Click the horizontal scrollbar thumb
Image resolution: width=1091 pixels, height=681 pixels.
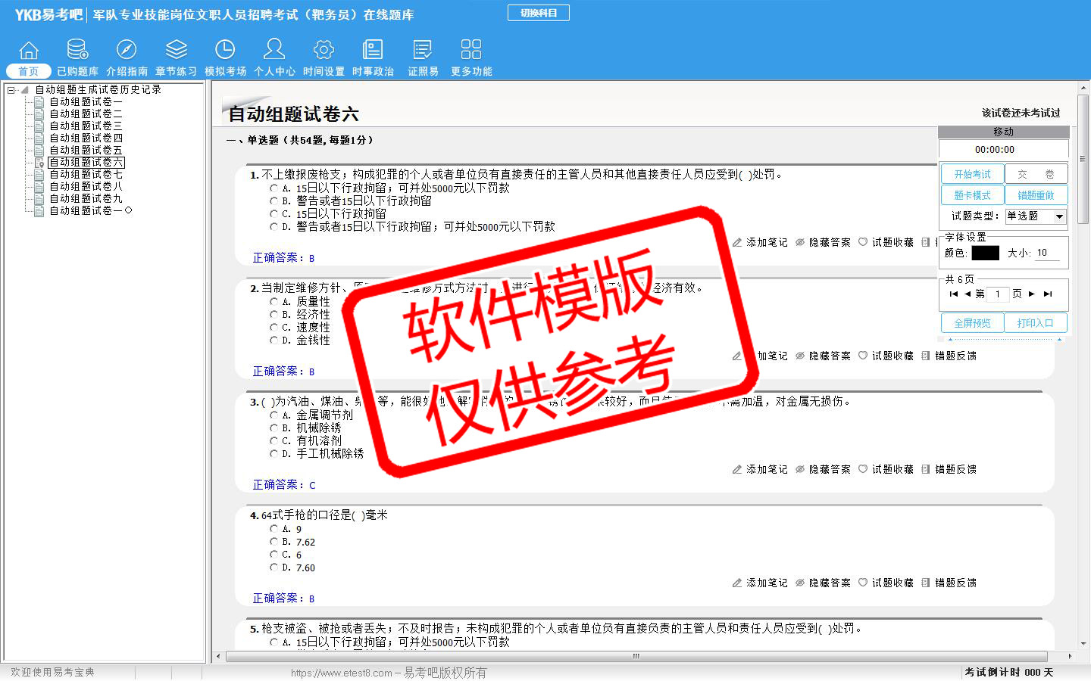coord(636,656)
